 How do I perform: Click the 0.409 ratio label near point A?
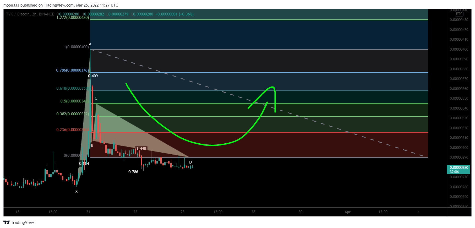[93, 76]
